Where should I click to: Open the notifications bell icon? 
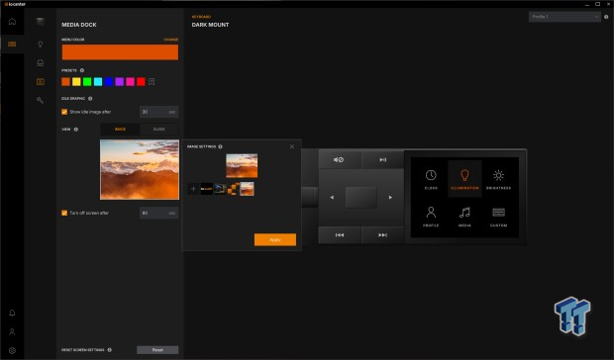[x=12, y=313]
